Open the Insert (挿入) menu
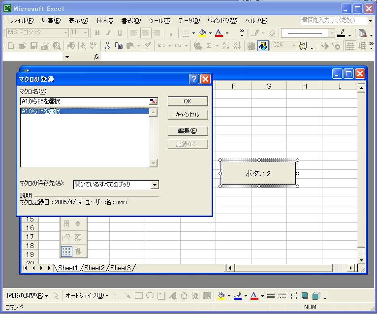377x314 pixels. 105,21
